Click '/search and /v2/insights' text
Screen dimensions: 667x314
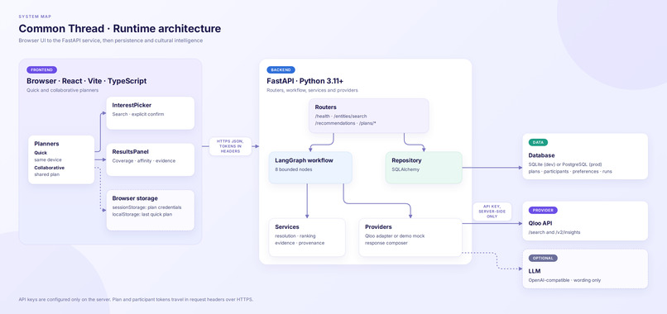(554, 232)
